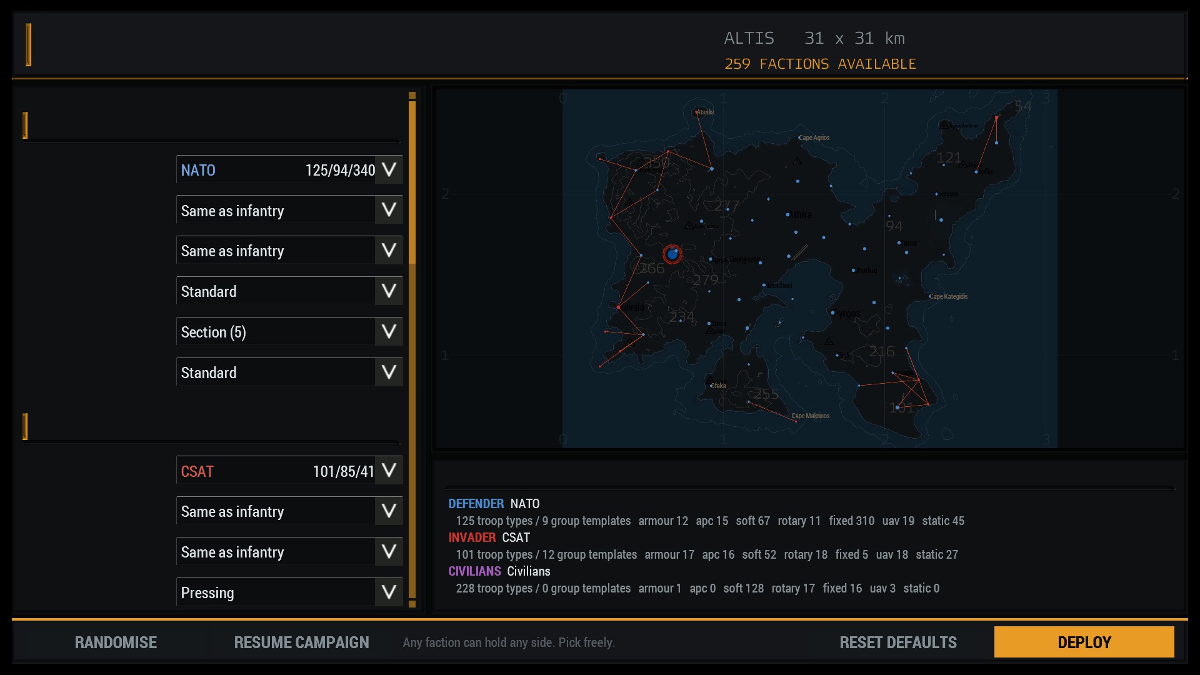Open Standard dropdown directly below Section (5)
Image resolution: width=1200 pixels, height=675 pixels.
pos(289,372)
